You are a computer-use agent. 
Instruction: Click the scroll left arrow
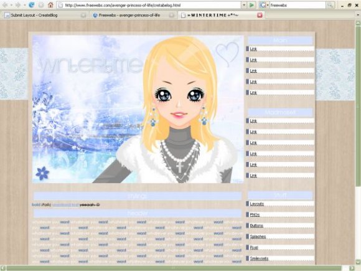pos(3,268)
